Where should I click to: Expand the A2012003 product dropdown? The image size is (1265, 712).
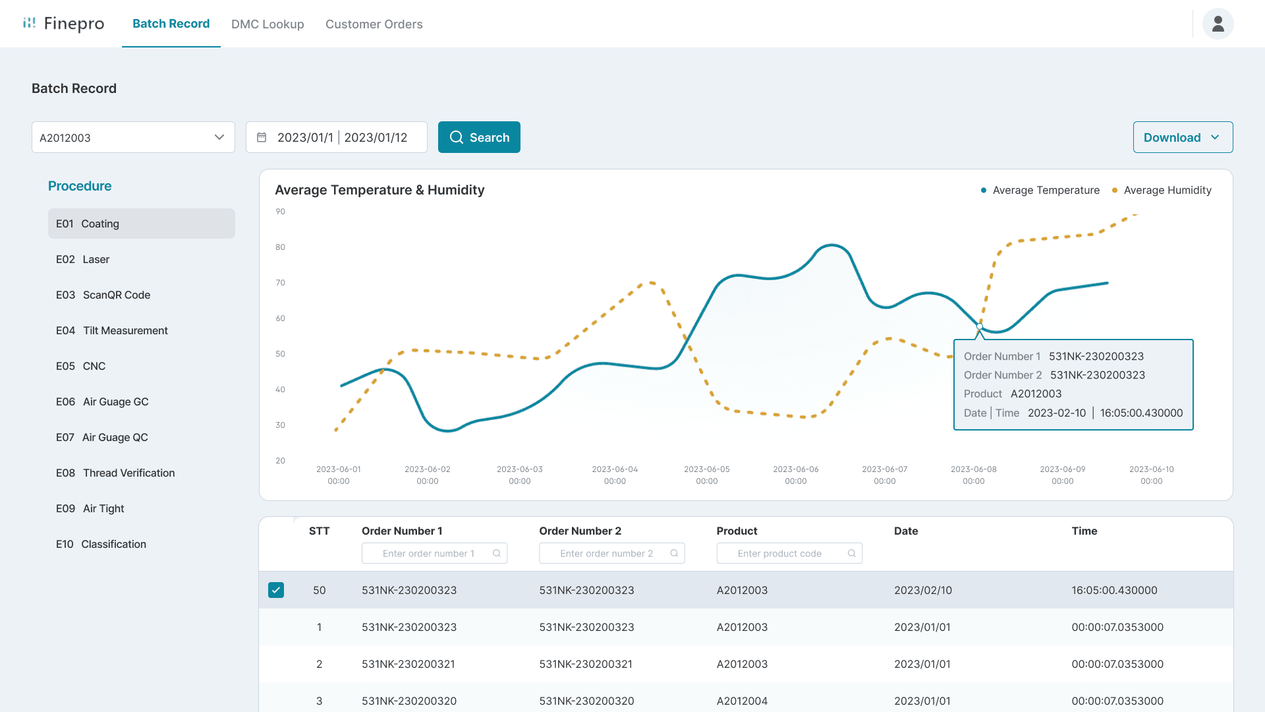click(x=133, y=137)
